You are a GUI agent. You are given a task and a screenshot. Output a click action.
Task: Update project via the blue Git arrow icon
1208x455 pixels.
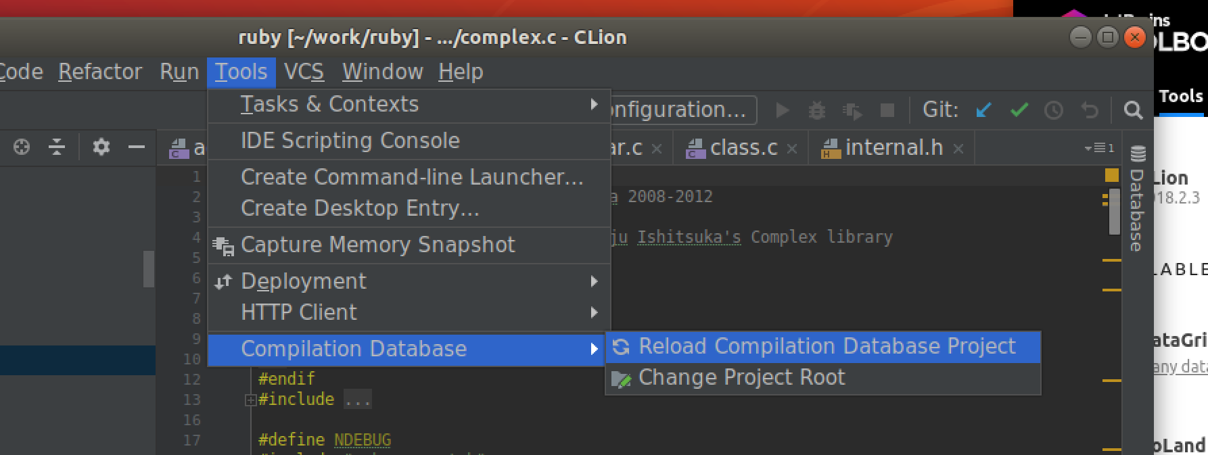pyautogui.click(x=984, y=110)
